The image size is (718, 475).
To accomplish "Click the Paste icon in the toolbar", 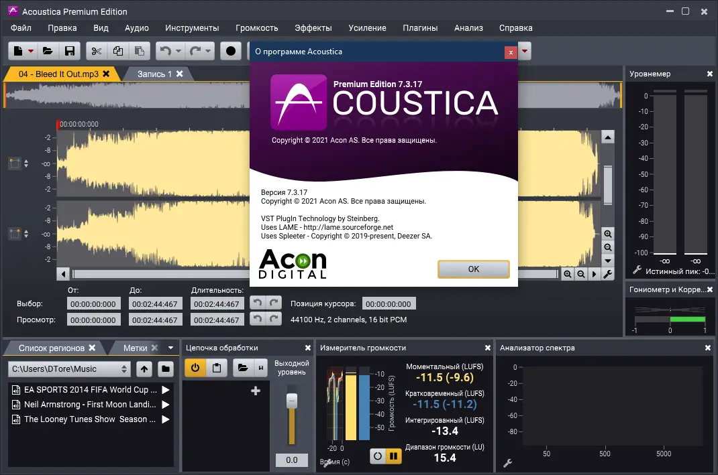I will pos(141,50).
